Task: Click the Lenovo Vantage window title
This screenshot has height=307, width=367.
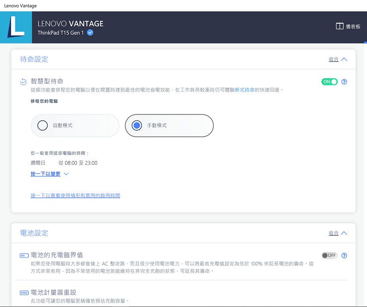Action: click(x=20, y=6)
